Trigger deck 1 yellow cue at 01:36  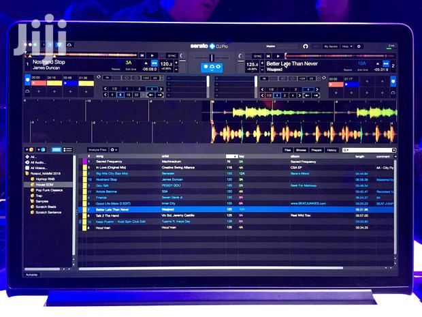tap(86, 83)
